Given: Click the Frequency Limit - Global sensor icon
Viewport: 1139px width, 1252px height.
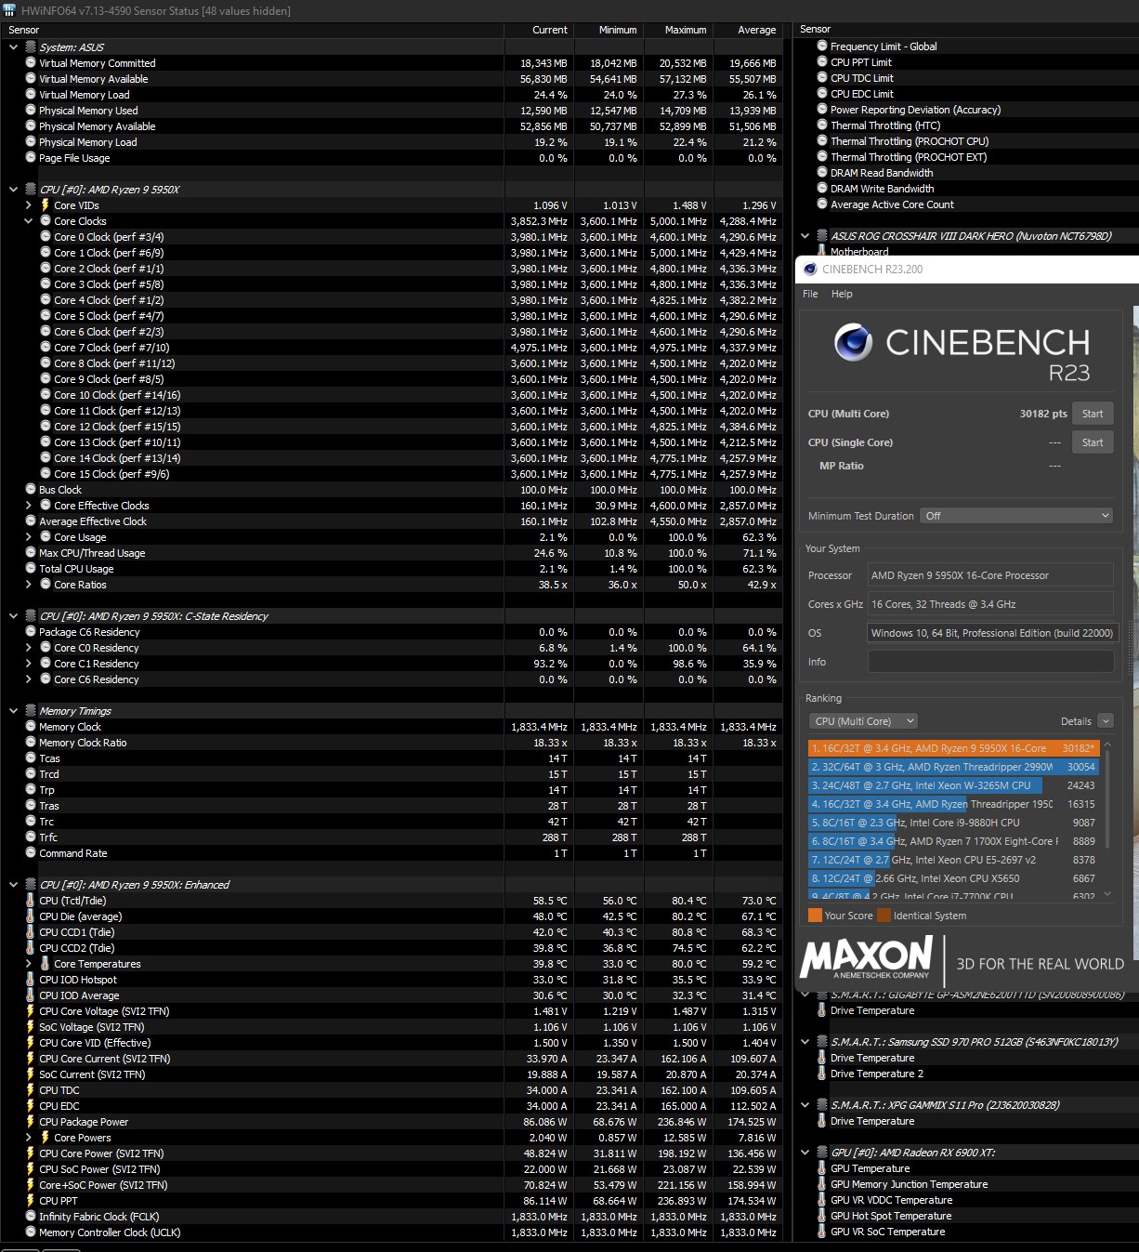Looking at the screenshot, I should point(822,46).
